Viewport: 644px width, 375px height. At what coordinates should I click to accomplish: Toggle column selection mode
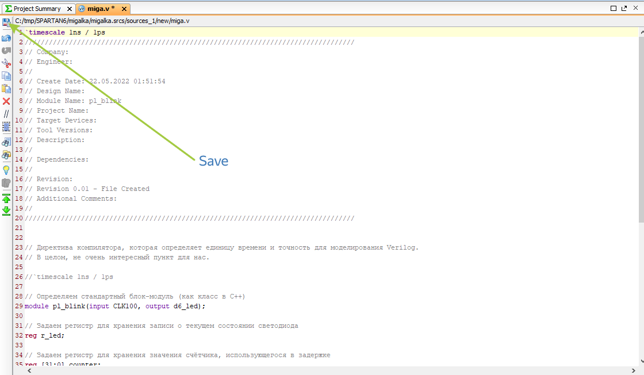coord(6,127)
